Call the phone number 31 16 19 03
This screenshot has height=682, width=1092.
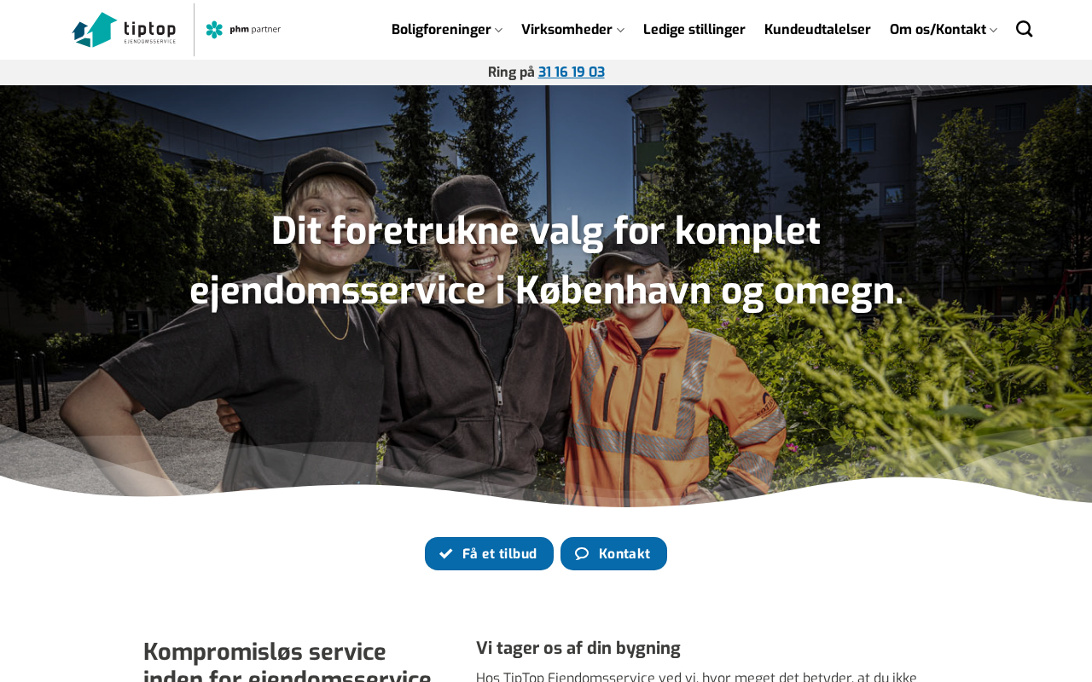coord(572,72)
